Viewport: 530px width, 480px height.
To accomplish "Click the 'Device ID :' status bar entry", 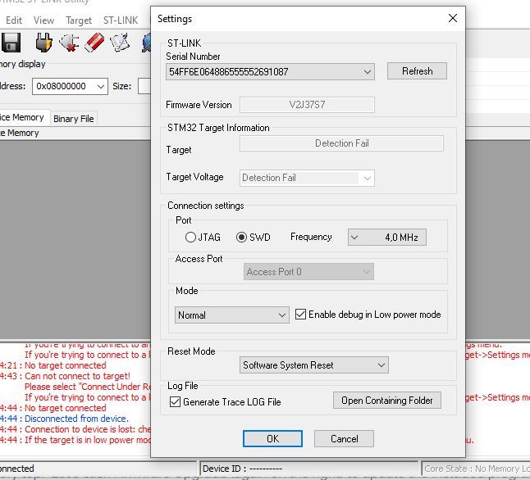I will pyautogui.click(x=242, y=469).
